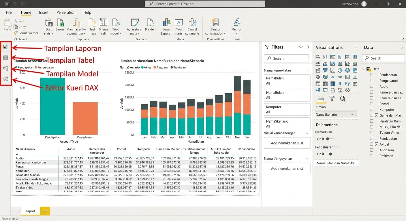
Task: Switch to Report view in left sidebar
Action: point(5,47)
